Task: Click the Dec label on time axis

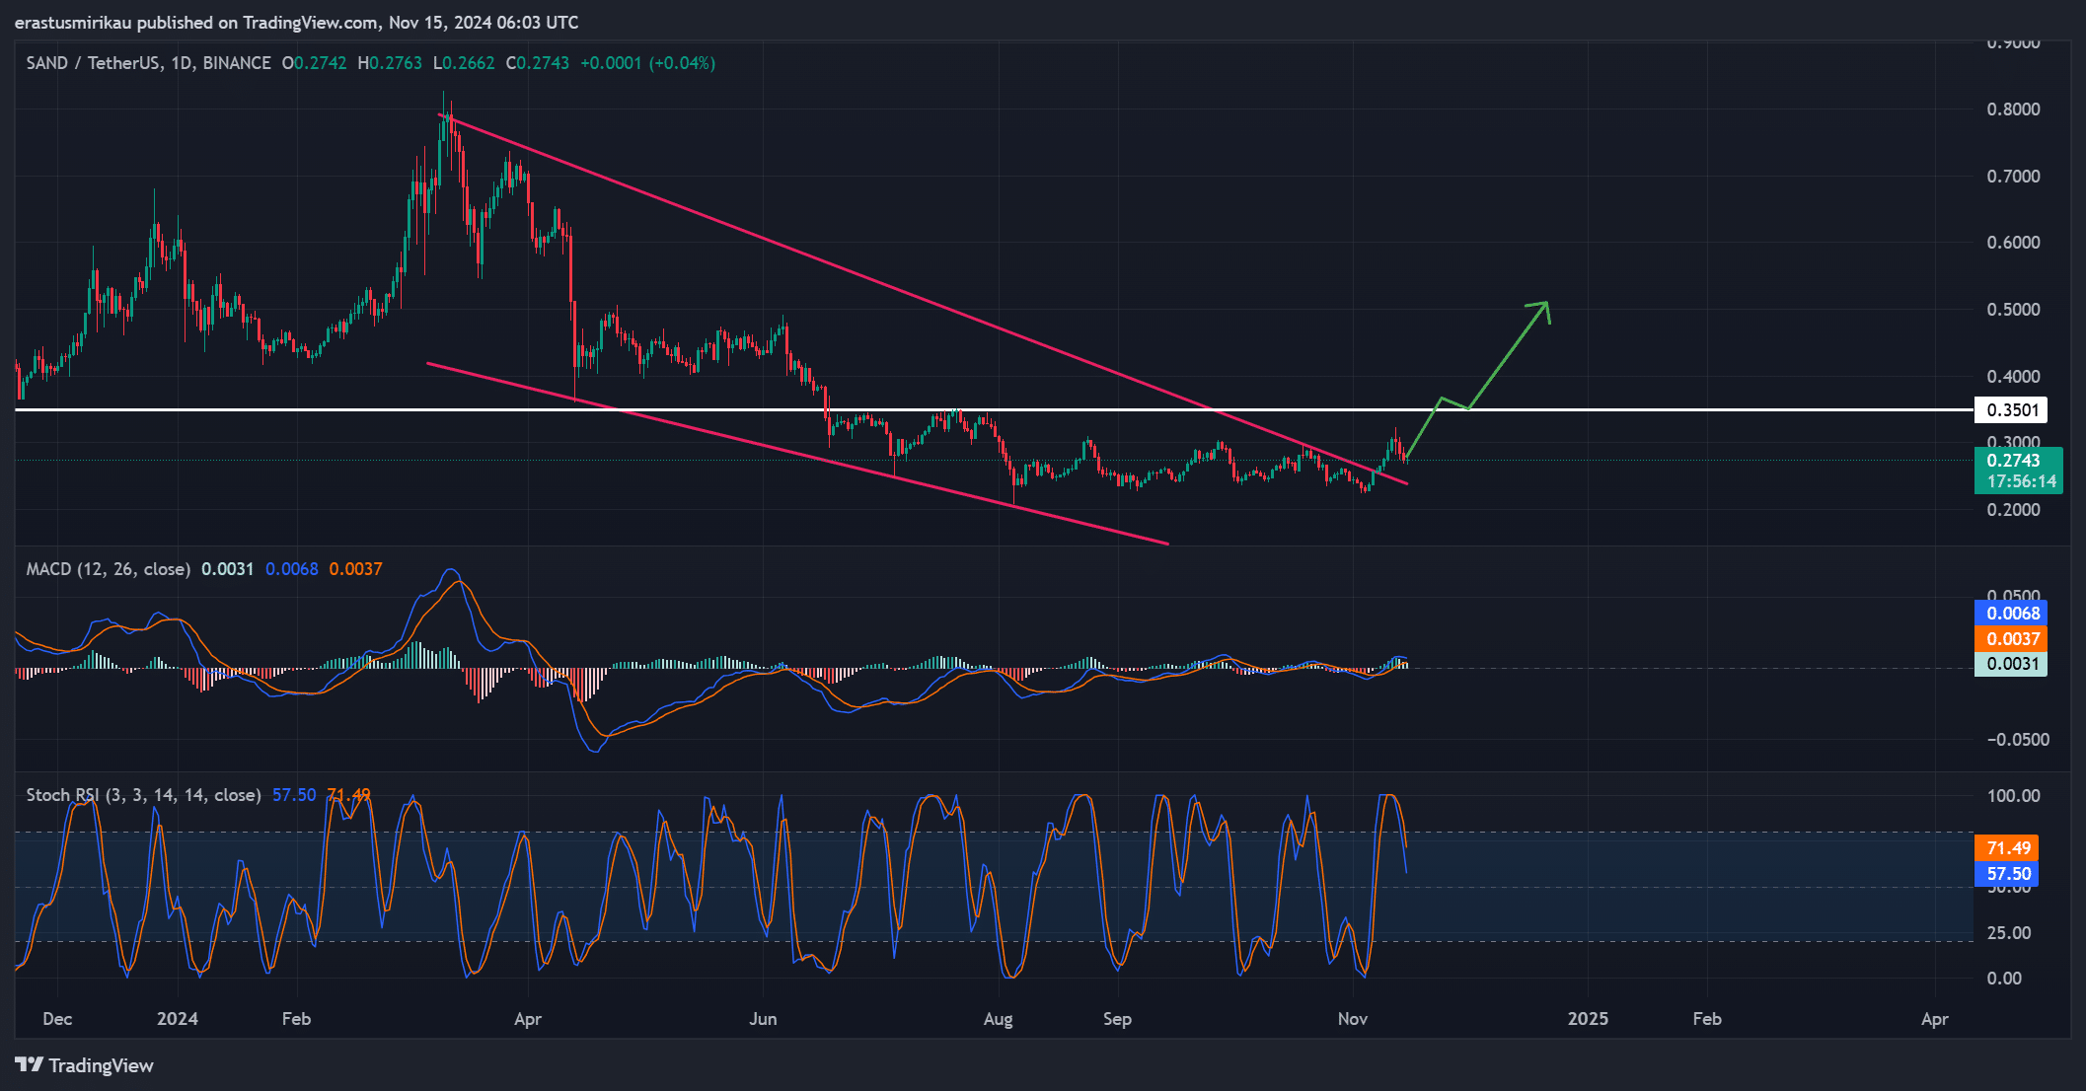Action: click(57, 1019)
